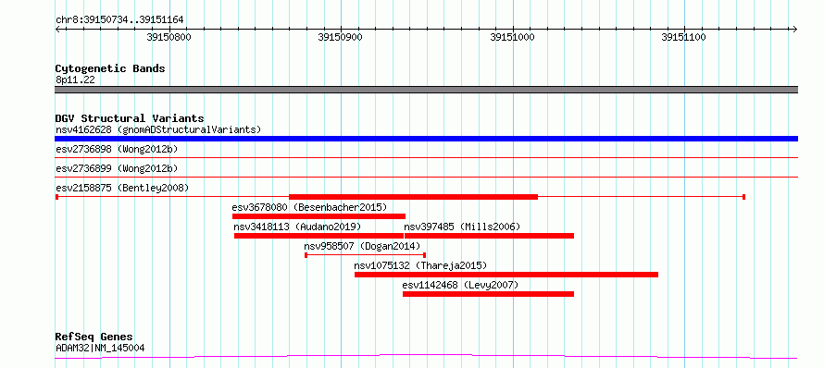The width and height of the screenshot is (824, 368).
Task: Click the thick red esv2158875 variant segment
Action: pyautogui.click(x=413, y=197)
